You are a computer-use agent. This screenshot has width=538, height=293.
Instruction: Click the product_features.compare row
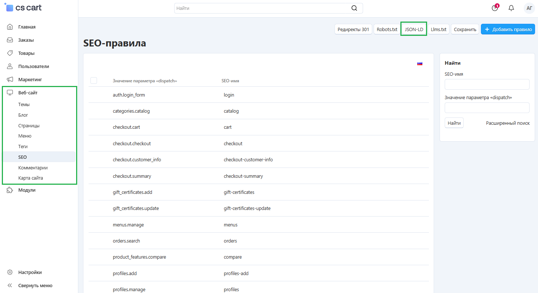click(x=259, y=257)
